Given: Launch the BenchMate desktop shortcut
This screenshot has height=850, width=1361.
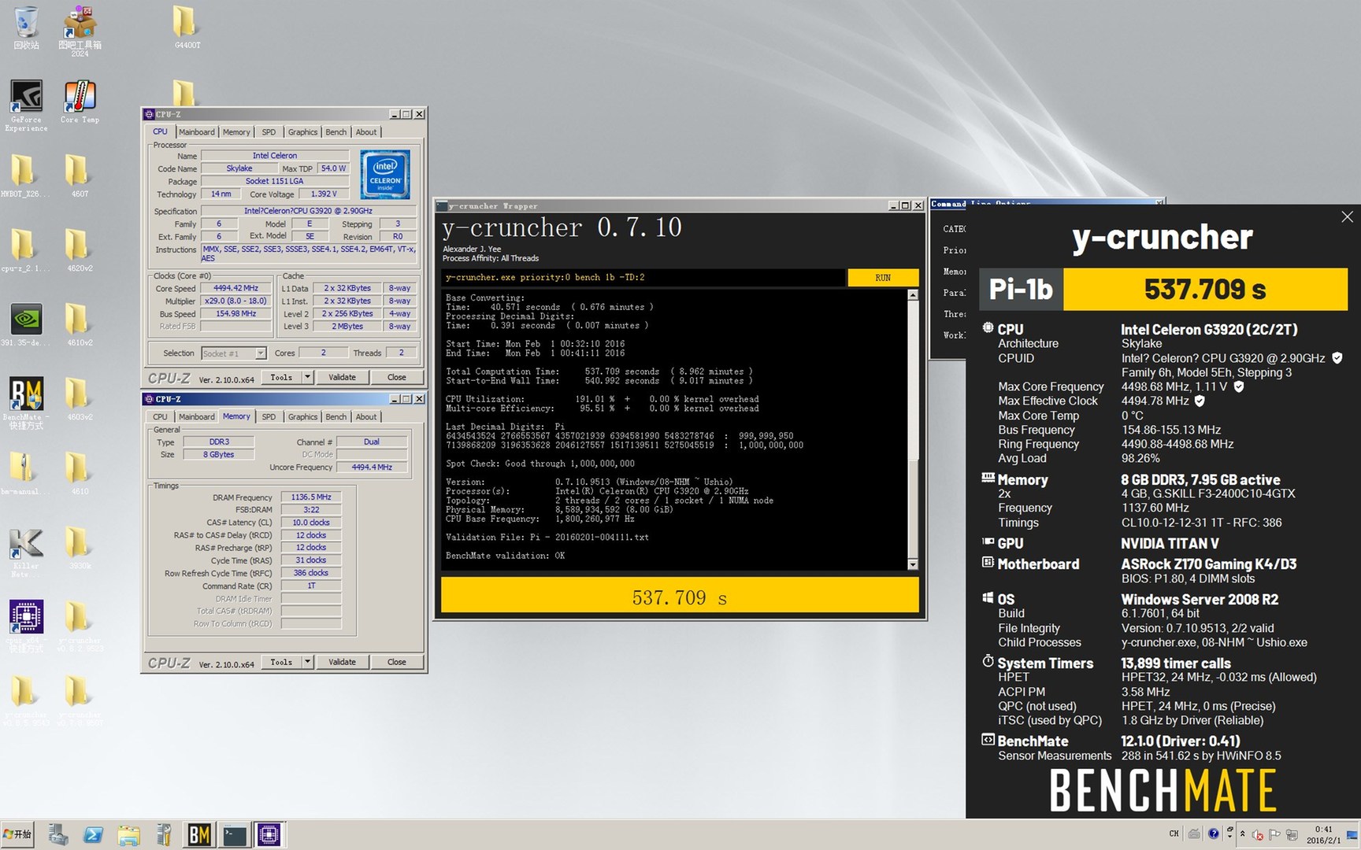Looking at the screenshot, I should [26, 403].
